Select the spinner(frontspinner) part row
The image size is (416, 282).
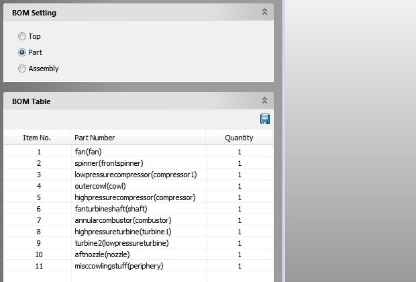tap(109, 163)
